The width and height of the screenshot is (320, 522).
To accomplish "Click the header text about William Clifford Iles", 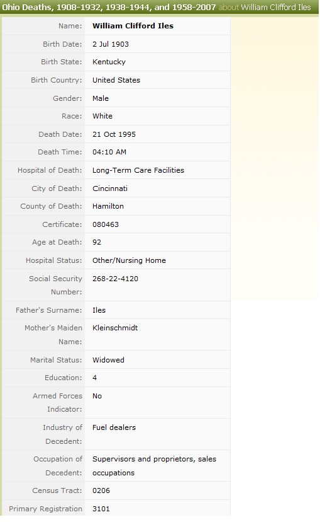I will 265,7.
